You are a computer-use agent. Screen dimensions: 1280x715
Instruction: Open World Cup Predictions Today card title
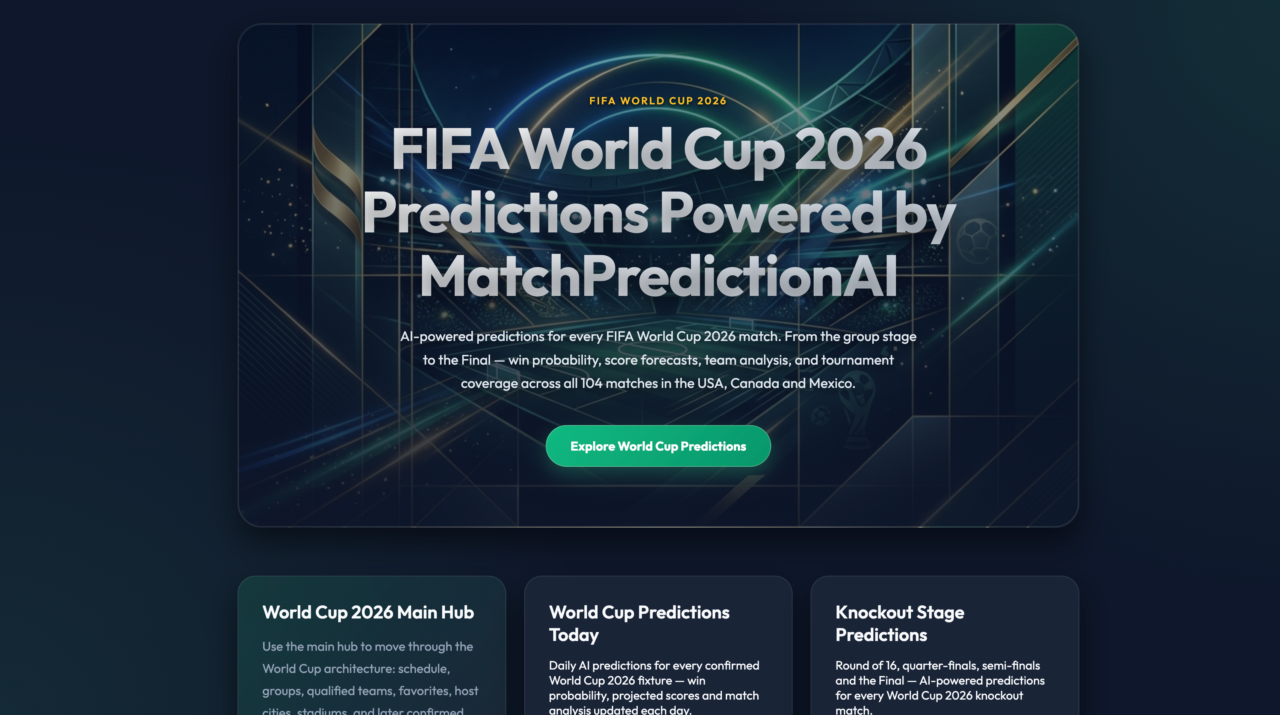pos(639,623)
